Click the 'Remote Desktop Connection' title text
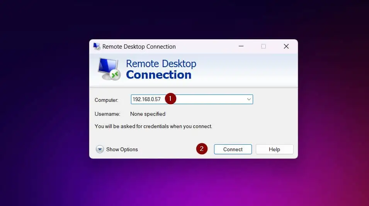The height and width of the screenshot is (206, 369). click(x=139, y=47)
